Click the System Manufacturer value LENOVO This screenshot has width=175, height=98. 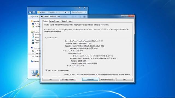(80, 51)
